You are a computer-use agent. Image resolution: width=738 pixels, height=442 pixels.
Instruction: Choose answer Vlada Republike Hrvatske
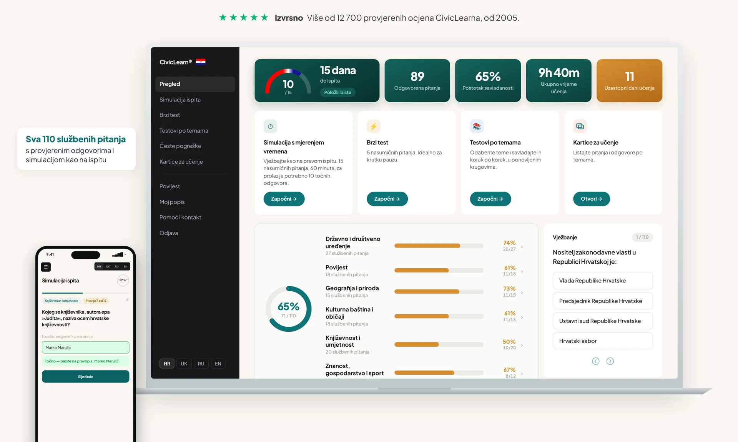coord(603,281)
